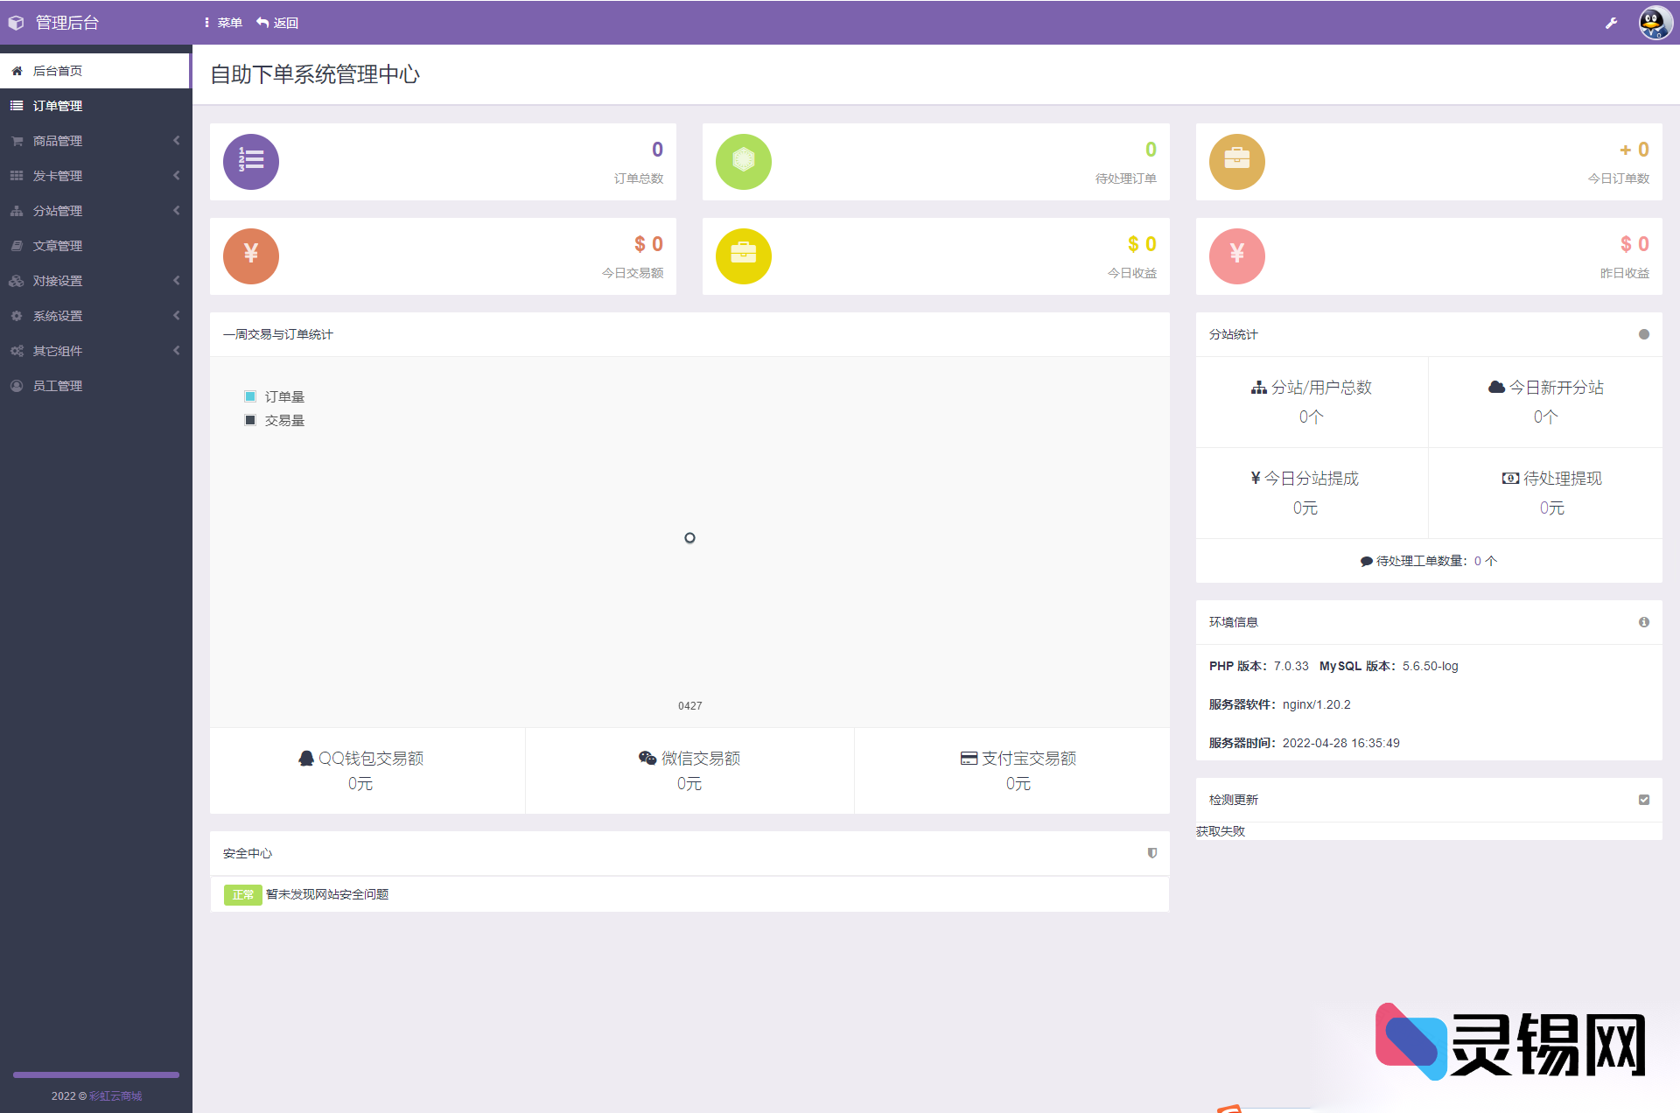Click the pink yesterday earnings yen icon
Viewport: 1680px width, 1113px height.
(1236, 256)
